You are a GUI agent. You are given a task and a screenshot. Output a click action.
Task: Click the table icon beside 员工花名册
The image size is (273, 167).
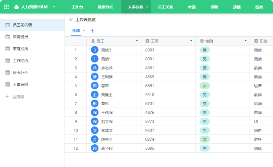8,25
